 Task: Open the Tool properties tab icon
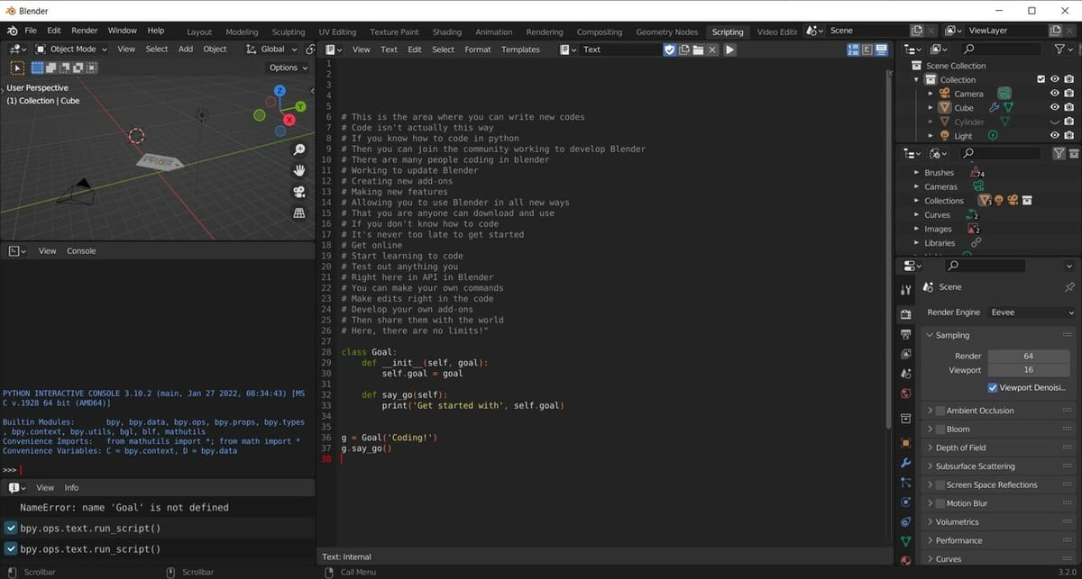click(906, 290)
